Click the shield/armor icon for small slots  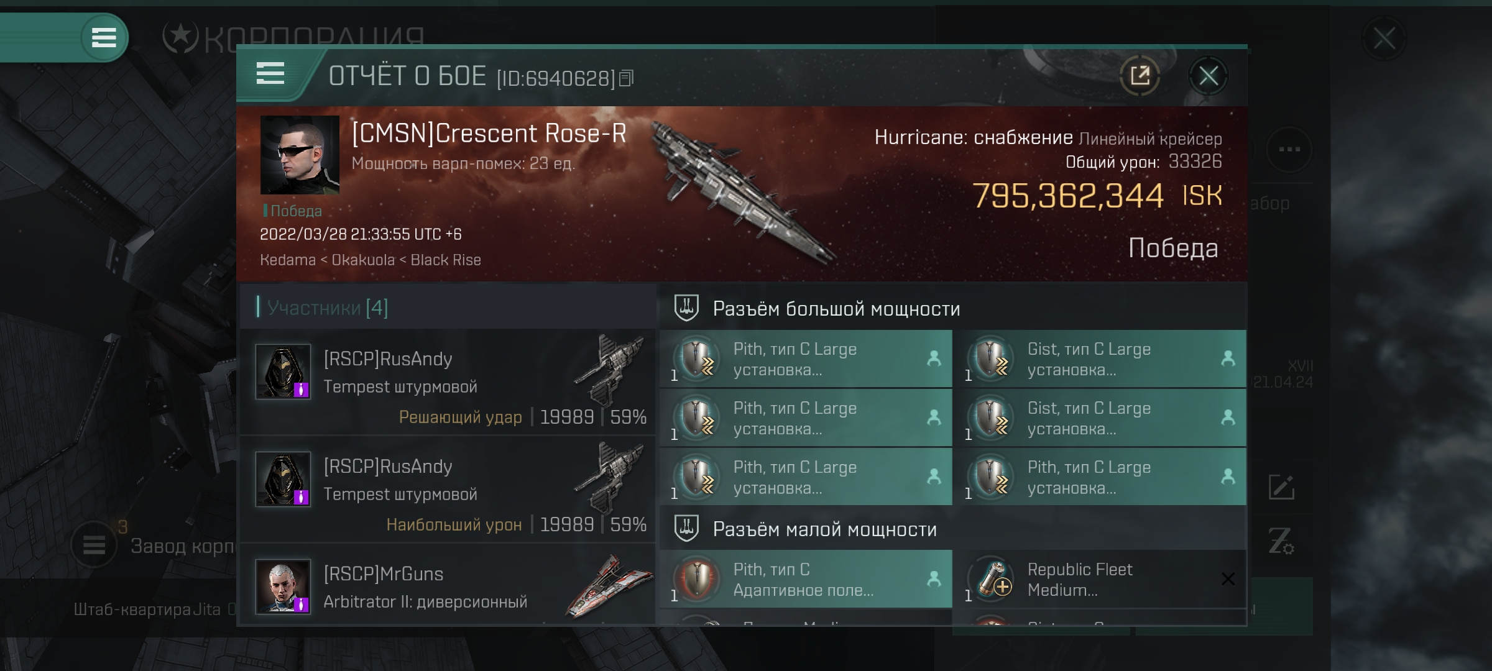point(685,529)
